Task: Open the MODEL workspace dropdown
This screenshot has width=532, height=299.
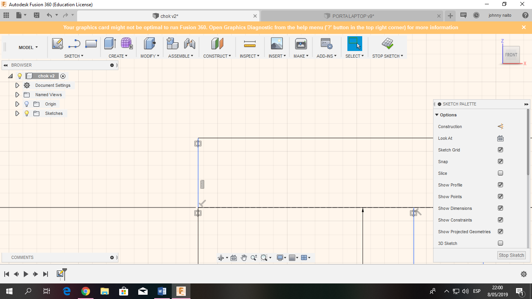Action: pos(28,47)
